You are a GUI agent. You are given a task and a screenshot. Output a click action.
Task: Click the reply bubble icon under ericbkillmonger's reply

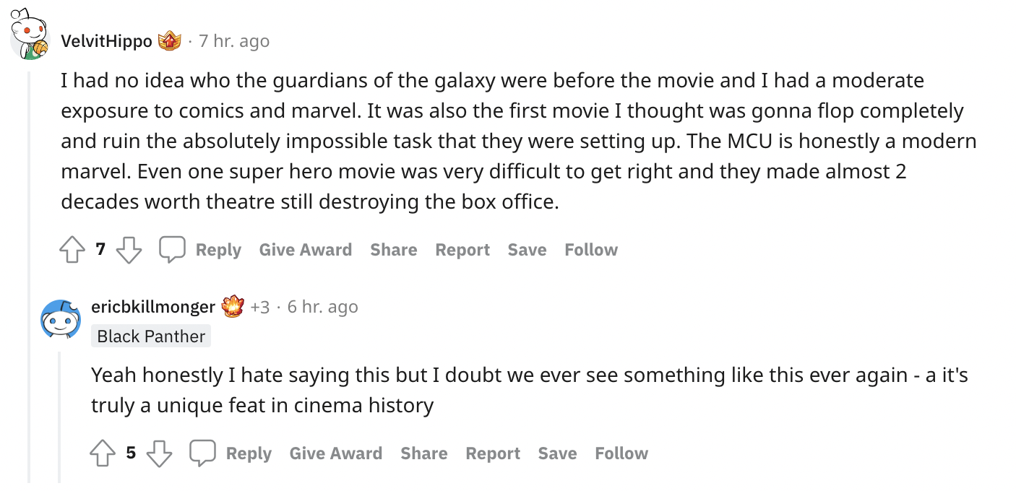[x=203, y=453]
